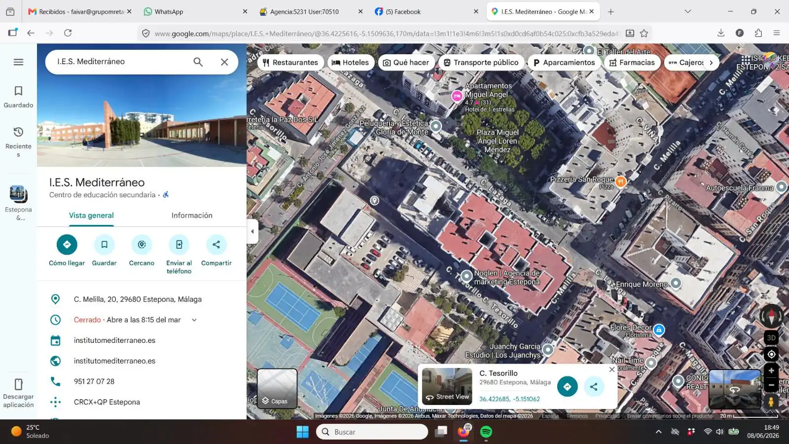Screen dimensions: 789x444
Task: Select the Transporte público chip
Action: (x=481, y=63)
